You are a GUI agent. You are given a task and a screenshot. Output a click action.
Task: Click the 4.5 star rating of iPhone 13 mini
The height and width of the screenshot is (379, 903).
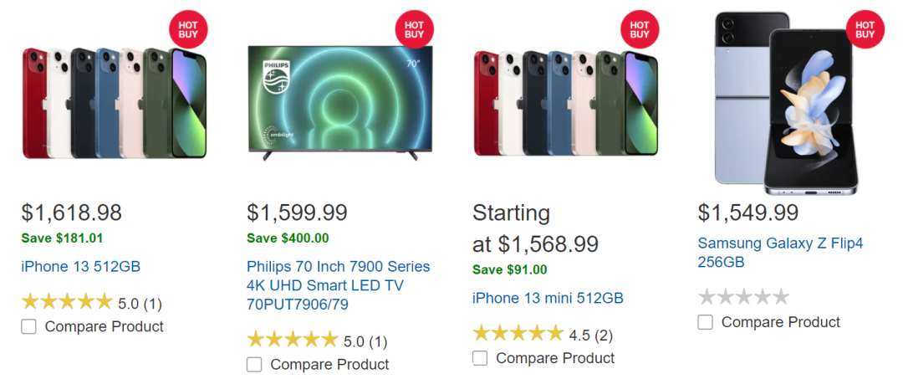(518, 333)
